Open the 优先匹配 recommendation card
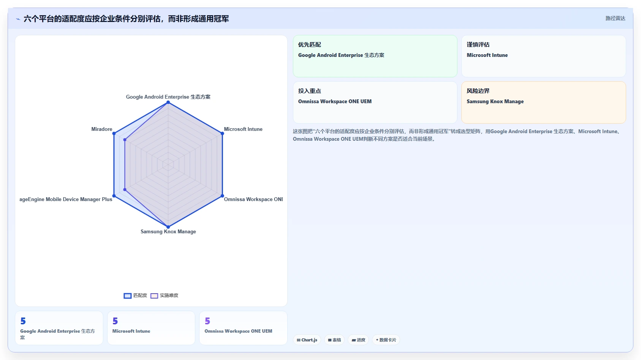This screenshot has width=641, height=360. [x=375, y=56]
